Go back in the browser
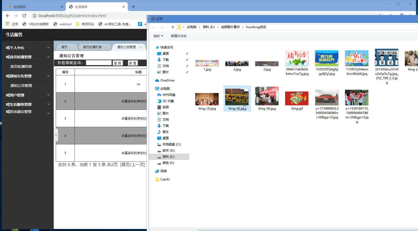This screenshot has width=418, height=231. click(8, 16)
